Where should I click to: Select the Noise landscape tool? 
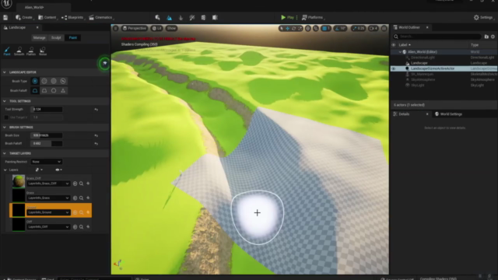43,51
